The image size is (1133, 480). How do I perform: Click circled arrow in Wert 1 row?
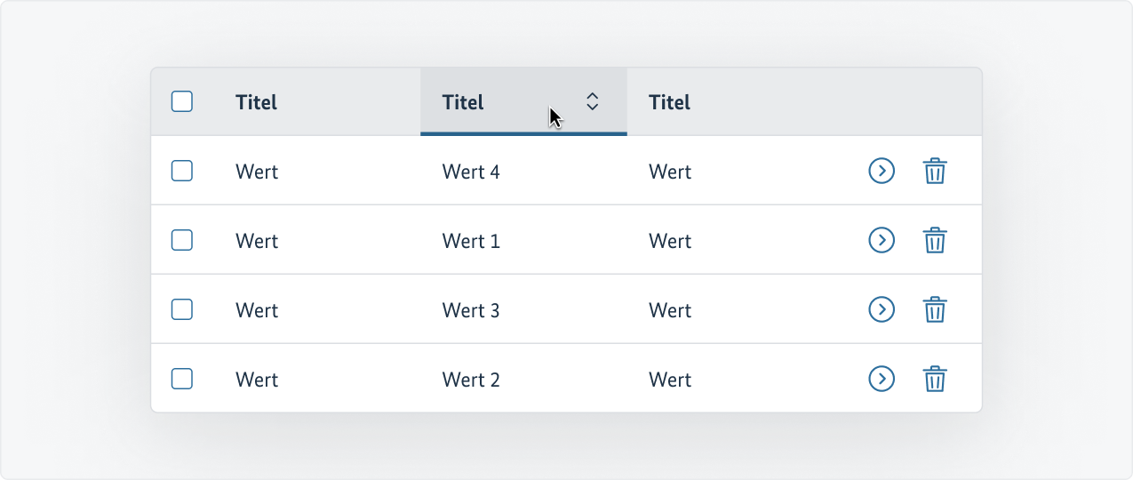(881, 240)
